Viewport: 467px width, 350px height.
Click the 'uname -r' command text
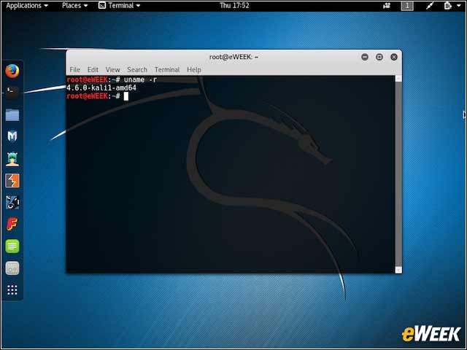click(140, 79)
